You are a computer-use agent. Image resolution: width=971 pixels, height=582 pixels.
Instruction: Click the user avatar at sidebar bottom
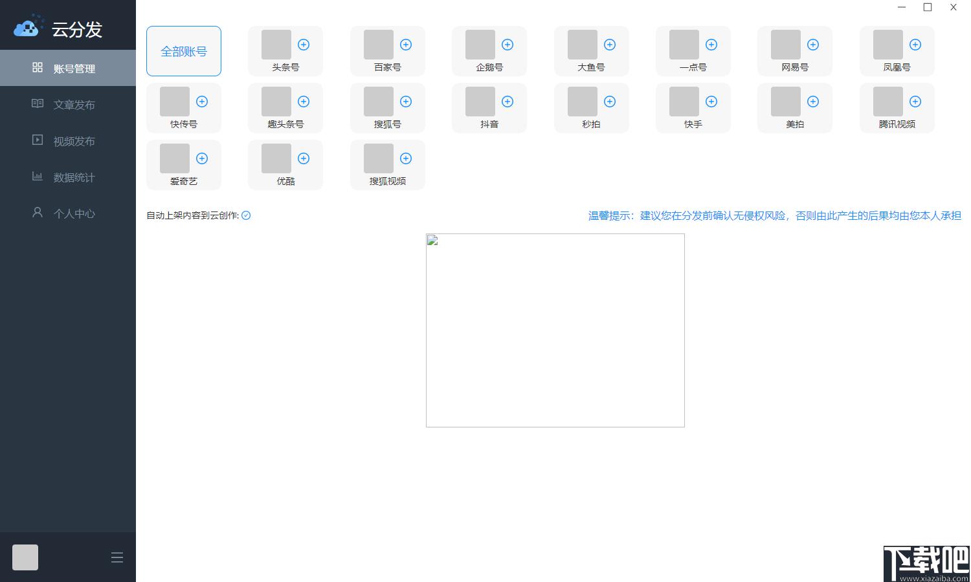(x=25, y=557)
